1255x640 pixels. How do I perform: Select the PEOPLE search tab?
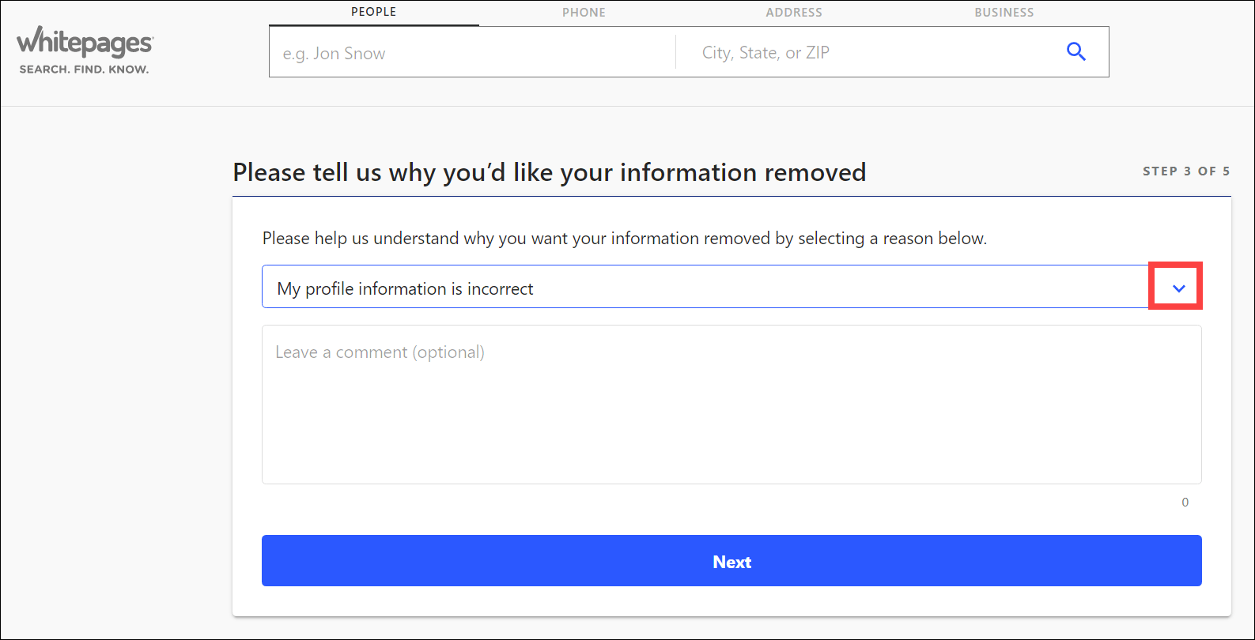pos(374,13)
